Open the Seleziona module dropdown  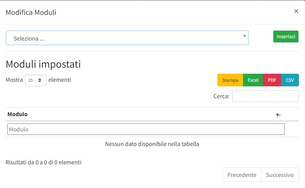(x=127, y=38)
